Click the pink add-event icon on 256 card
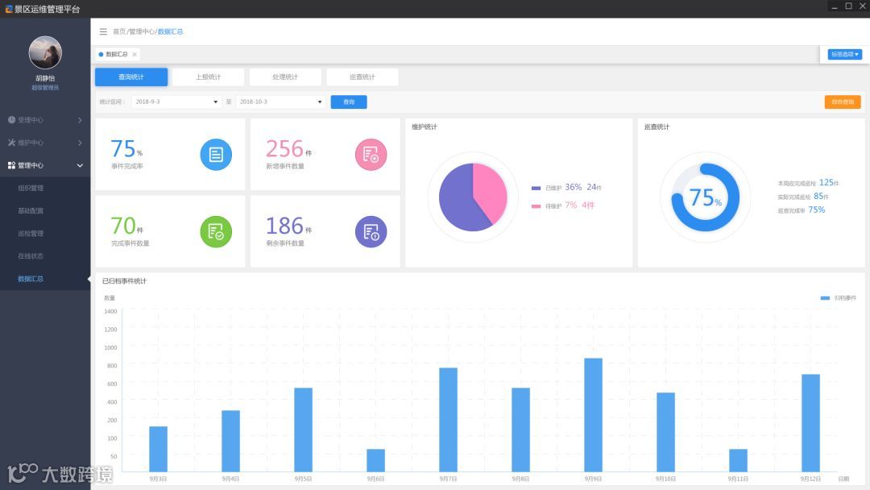 tap(371, 154)
